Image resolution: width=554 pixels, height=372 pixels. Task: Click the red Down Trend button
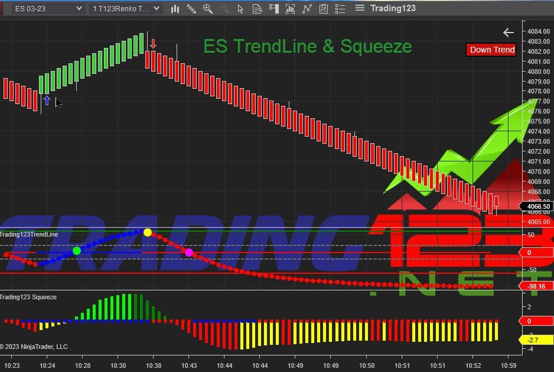492,50
